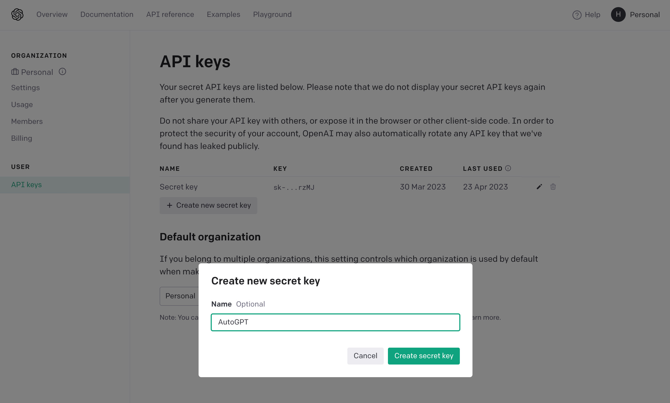Open the H profile avatar

pos(618,14)
